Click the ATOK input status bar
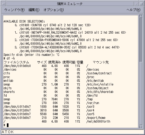 click(x=72, y=132)
